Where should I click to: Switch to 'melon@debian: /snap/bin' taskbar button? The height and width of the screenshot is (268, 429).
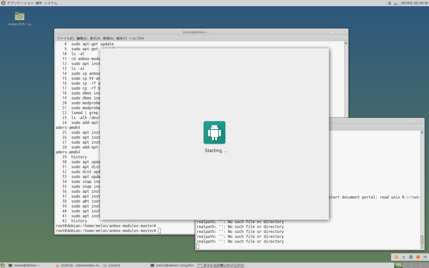pyautogui.click(x=173, y=265)
